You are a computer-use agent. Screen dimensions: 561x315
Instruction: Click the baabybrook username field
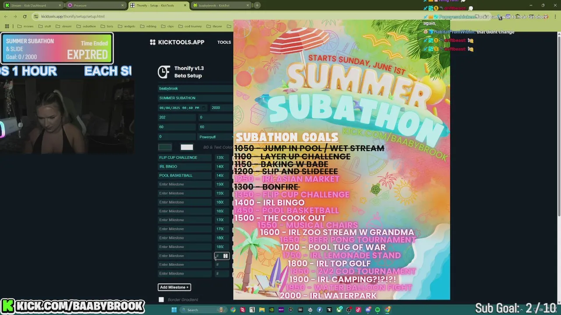(x=195, y=88)
